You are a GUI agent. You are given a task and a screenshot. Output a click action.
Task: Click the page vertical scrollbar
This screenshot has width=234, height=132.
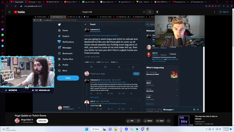[x=233, y=67]
